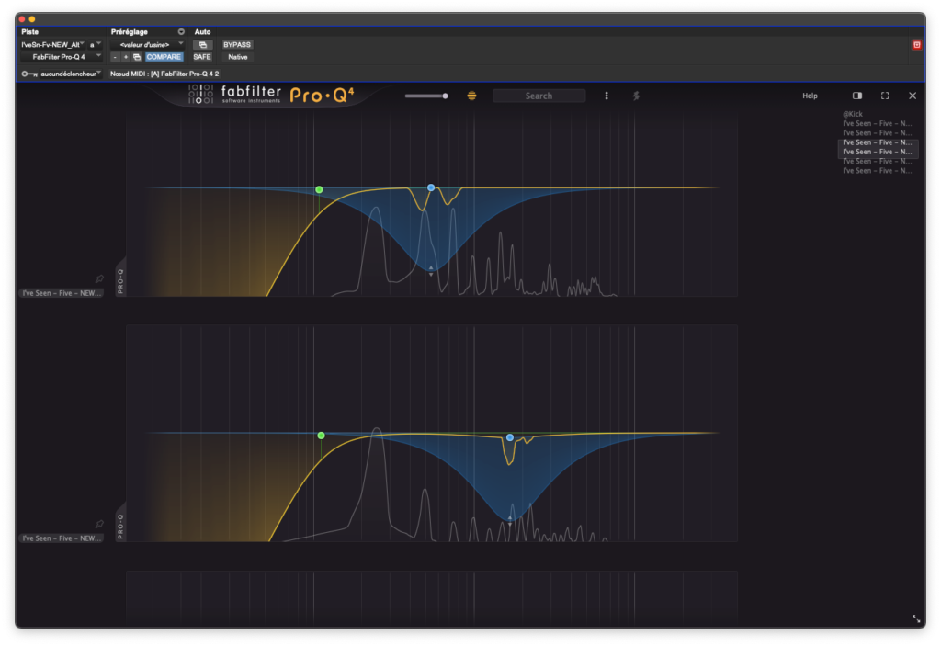This screenshot has width=941, height=646.
Task: Click the Nœud MIDI FabFilter Pro-Q 4 2 label
Action: (x=164, y=74)
